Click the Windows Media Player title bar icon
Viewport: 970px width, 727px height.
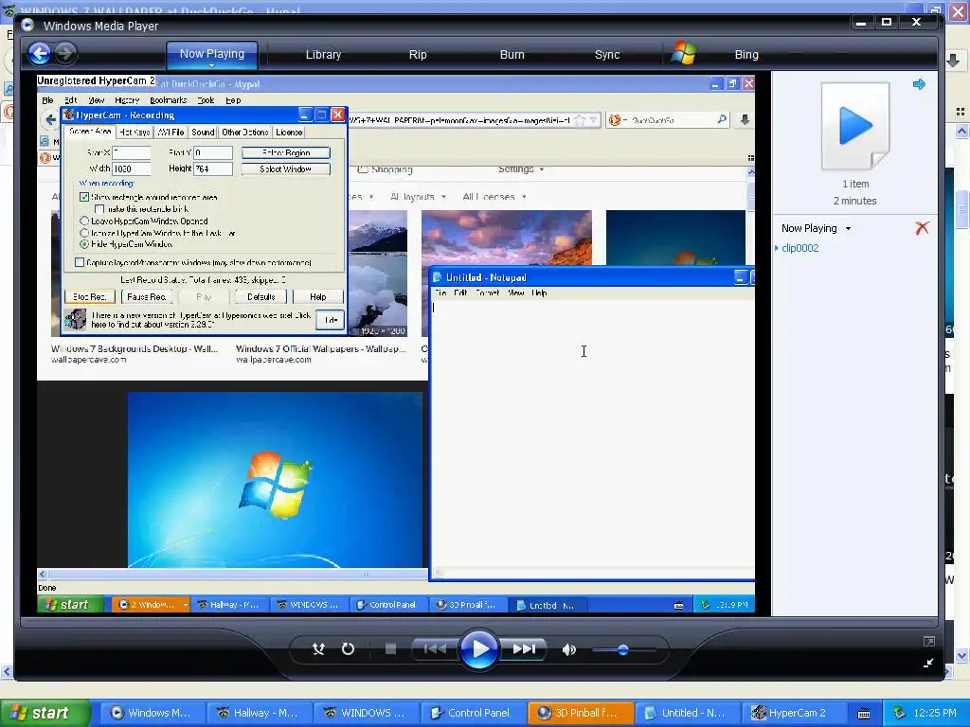pyautogui.click(x=27, y=26)
